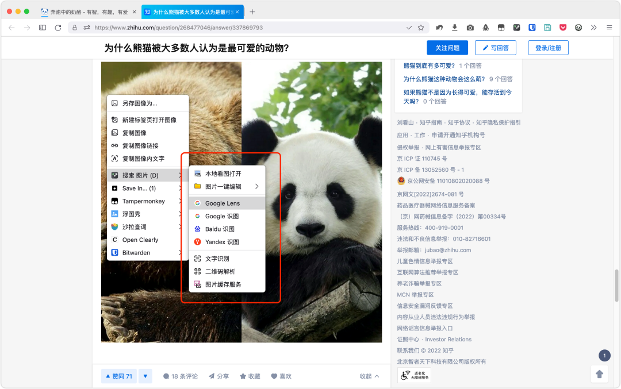Select 文字识别 submenu entry
Screen dimensions: 621x389
[227, 259]
